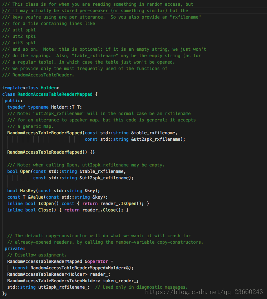The image size is (267, 299).
Task: Click the '// The default copy-constructor' comment line
Action: coord(99,236)
